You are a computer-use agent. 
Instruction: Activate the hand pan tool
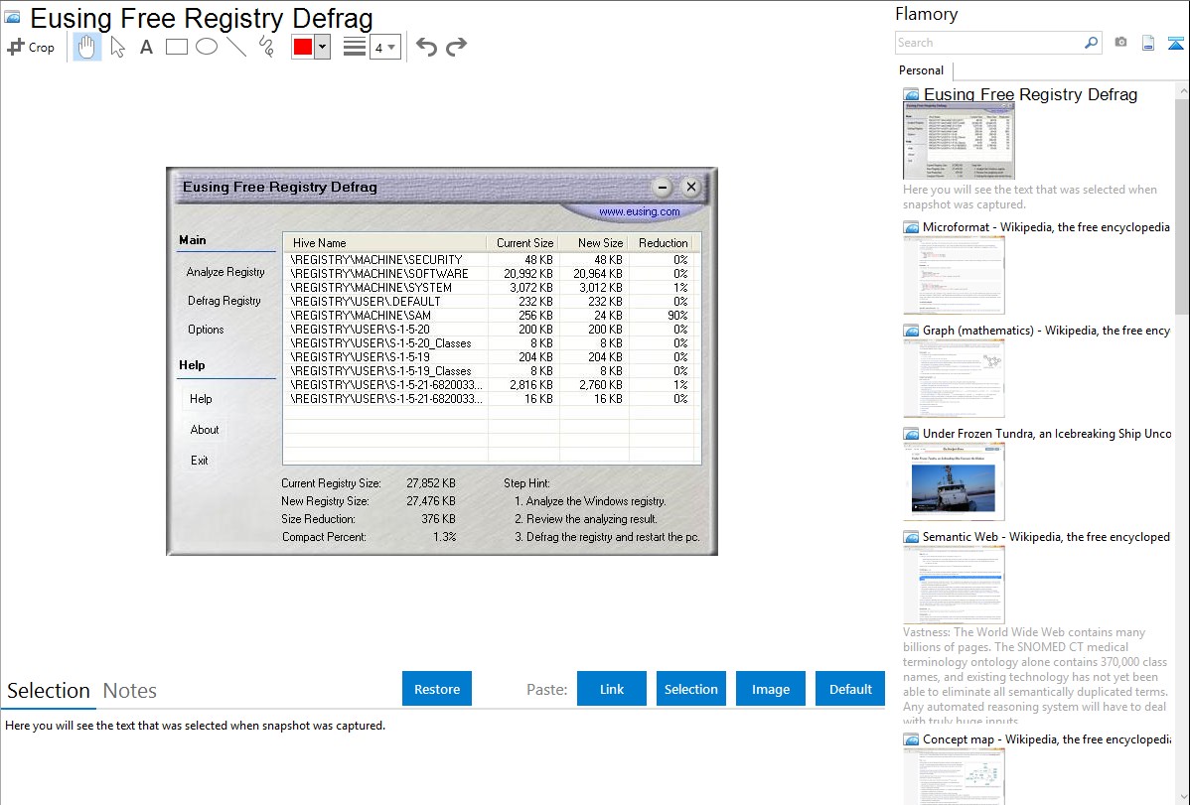tap(86, 47)
